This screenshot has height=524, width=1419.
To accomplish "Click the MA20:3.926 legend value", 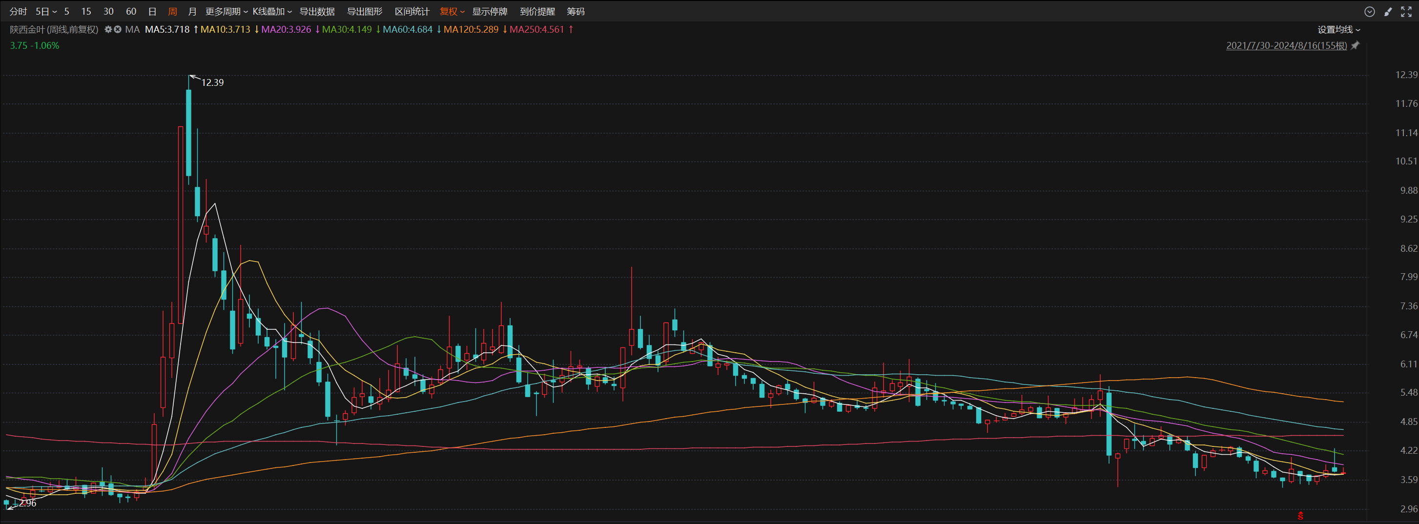I will 286,30.
